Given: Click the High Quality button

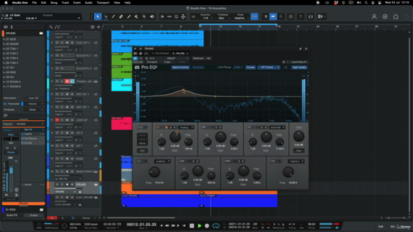Looking at the screenshot, I should coord(299,67).
